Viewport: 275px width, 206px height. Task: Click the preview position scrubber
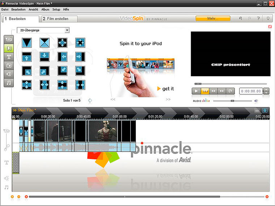coord(198,84)
